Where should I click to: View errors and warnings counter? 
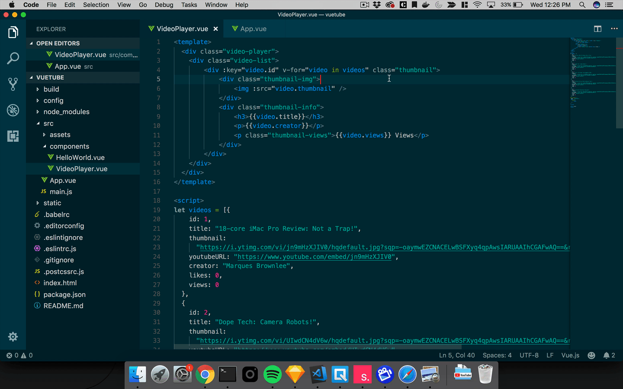pyautogui.click(x=19, y=355)
